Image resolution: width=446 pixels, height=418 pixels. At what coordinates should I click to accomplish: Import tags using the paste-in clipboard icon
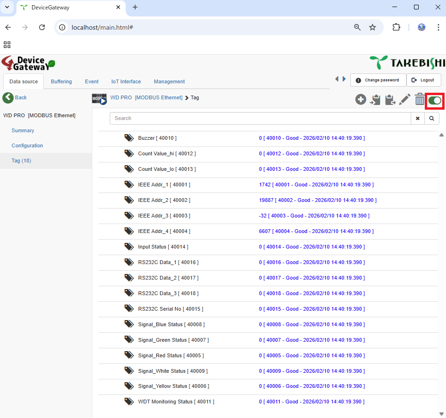pos(375,99)
